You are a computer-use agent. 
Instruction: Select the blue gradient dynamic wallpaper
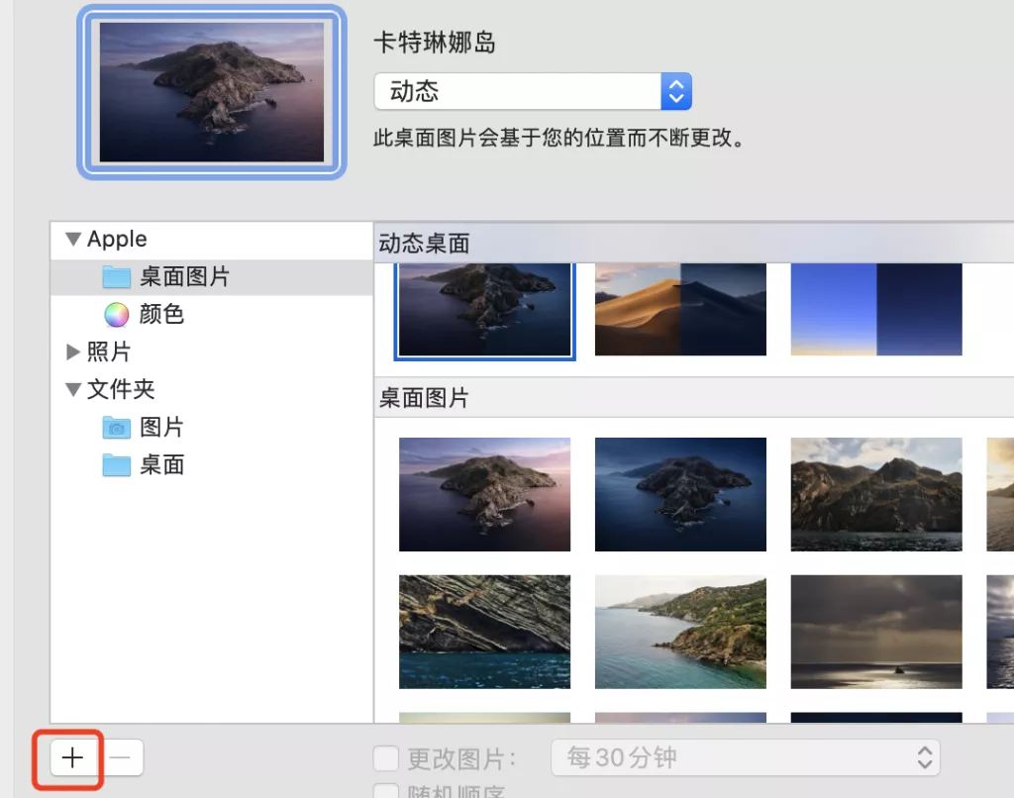(875, 309)
